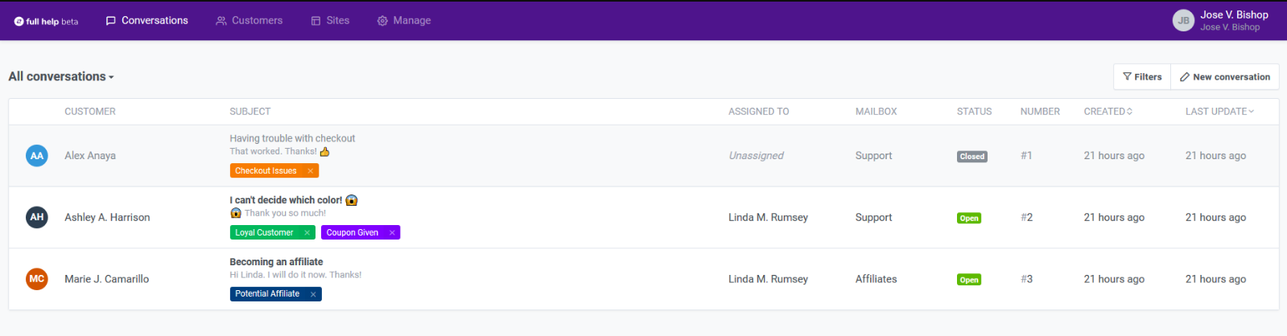1287x336 pixels.
Task: Remove the Potential Affiliate tag
Action: [313, 294]
